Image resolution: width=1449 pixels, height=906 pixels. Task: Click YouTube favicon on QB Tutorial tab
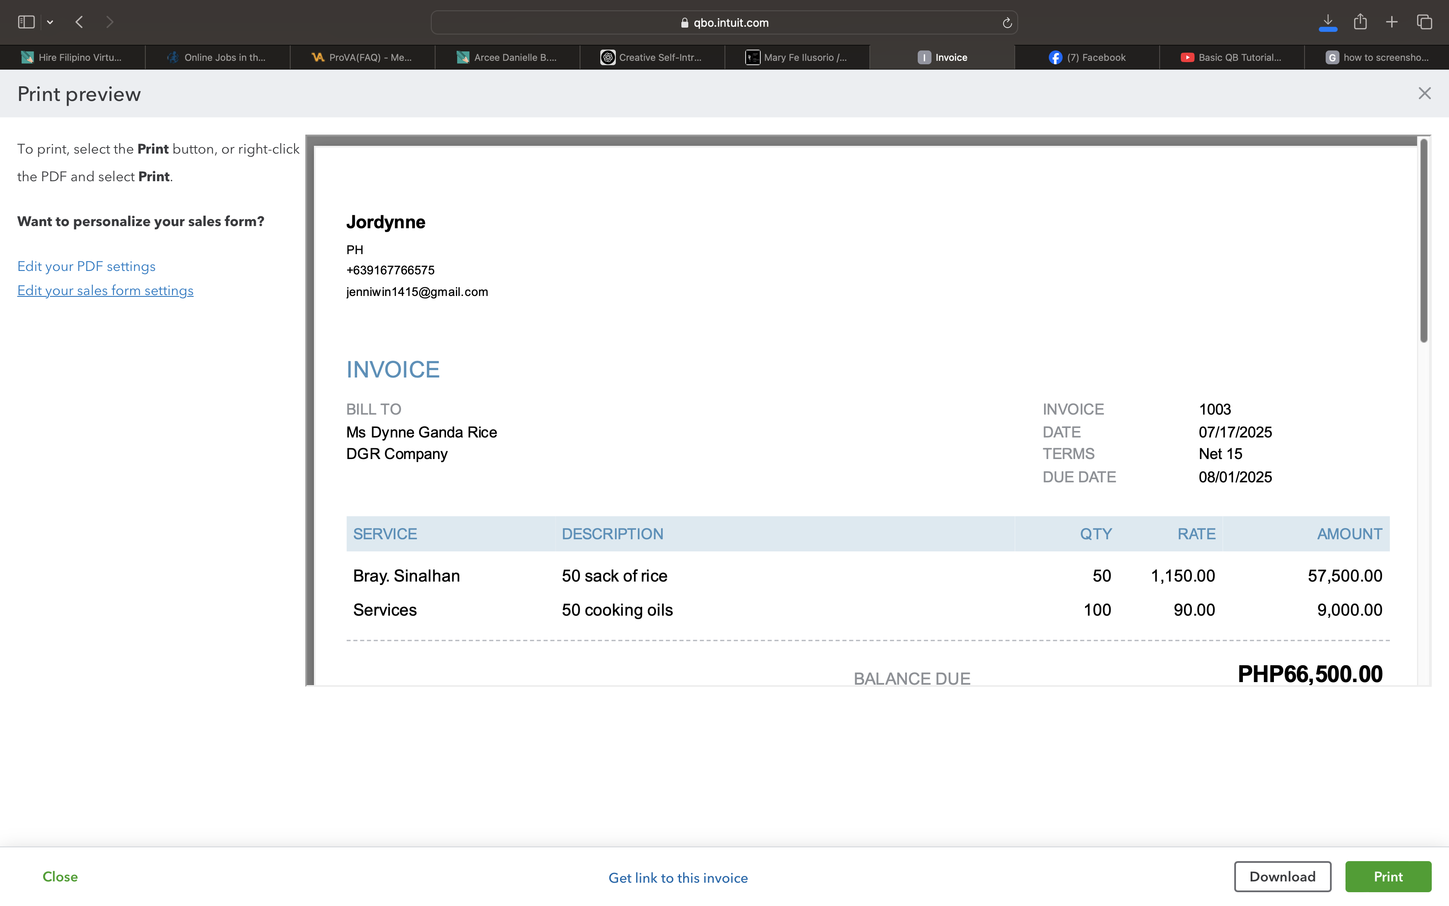pos(1187,57)
